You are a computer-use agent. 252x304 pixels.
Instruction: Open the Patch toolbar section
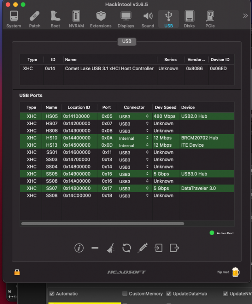(x=35, y=19)
